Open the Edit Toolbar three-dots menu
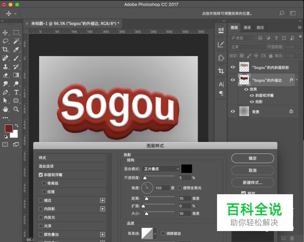This screenshot has height=242, width=304. (5, 117)
